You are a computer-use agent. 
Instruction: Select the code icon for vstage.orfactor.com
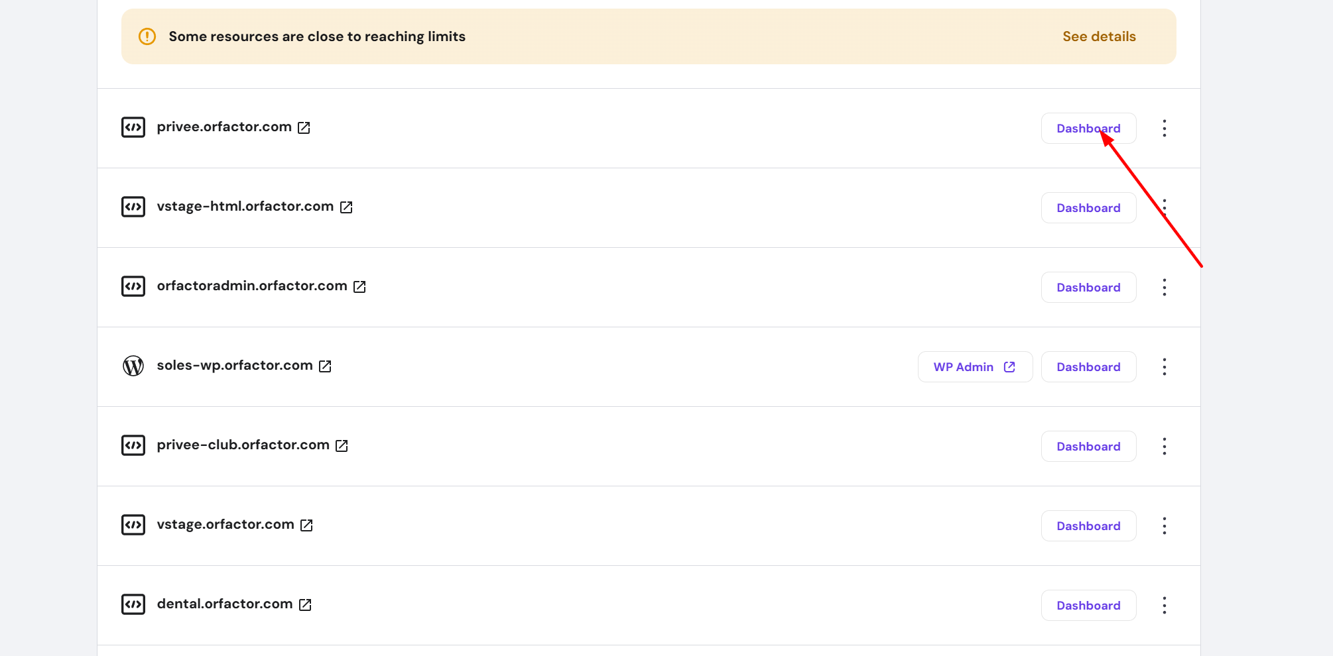click(x=133, y=524)
